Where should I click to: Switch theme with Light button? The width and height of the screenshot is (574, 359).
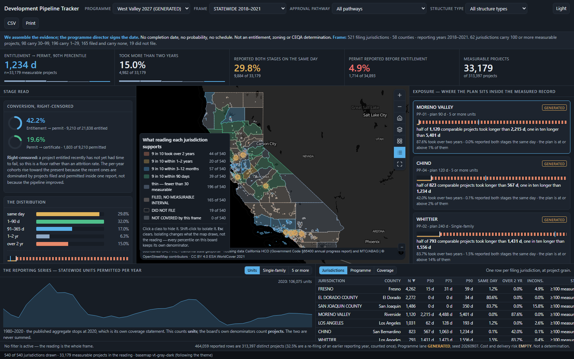pyautogui.click(x=561, y=9)
